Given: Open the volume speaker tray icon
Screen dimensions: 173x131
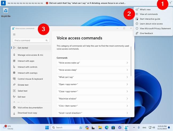Looking at the screenshot, I should pos(154,128).
